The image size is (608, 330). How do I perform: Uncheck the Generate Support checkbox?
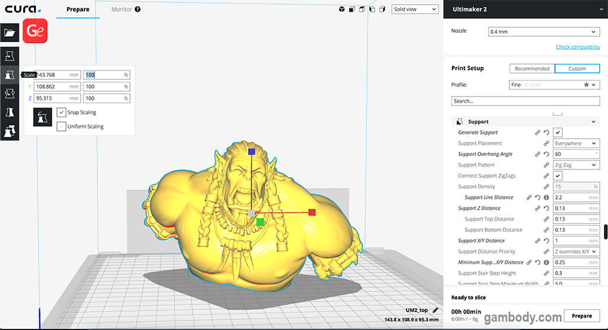(558, 133)
